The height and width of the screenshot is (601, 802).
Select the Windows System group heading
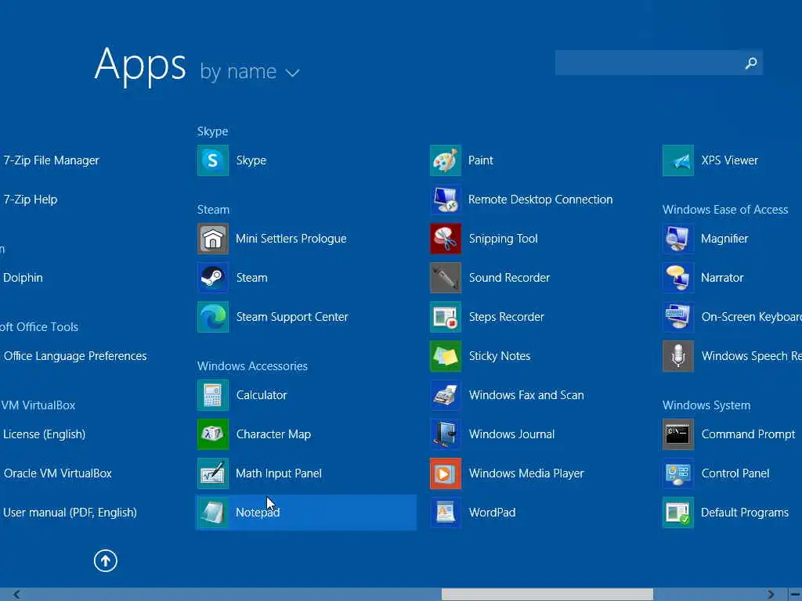(706, 405)
